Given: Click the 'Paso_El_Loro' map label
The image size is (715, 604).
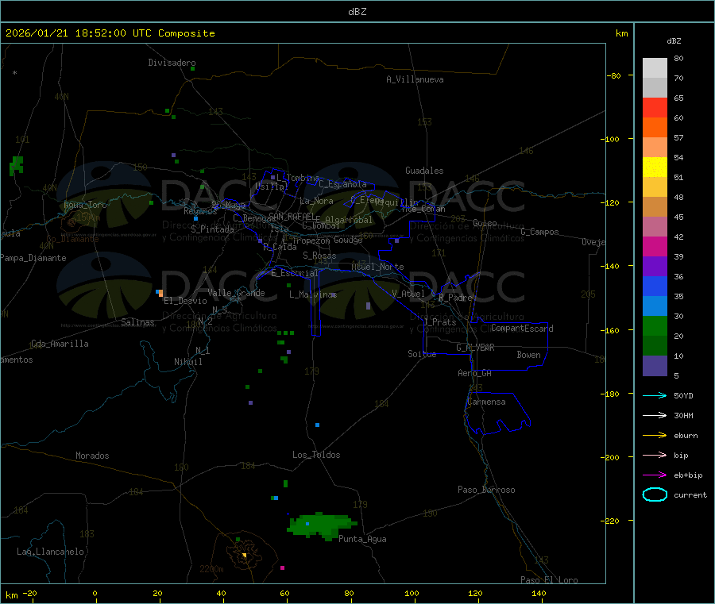Looking at the screenshot, I should coord(549,580).
